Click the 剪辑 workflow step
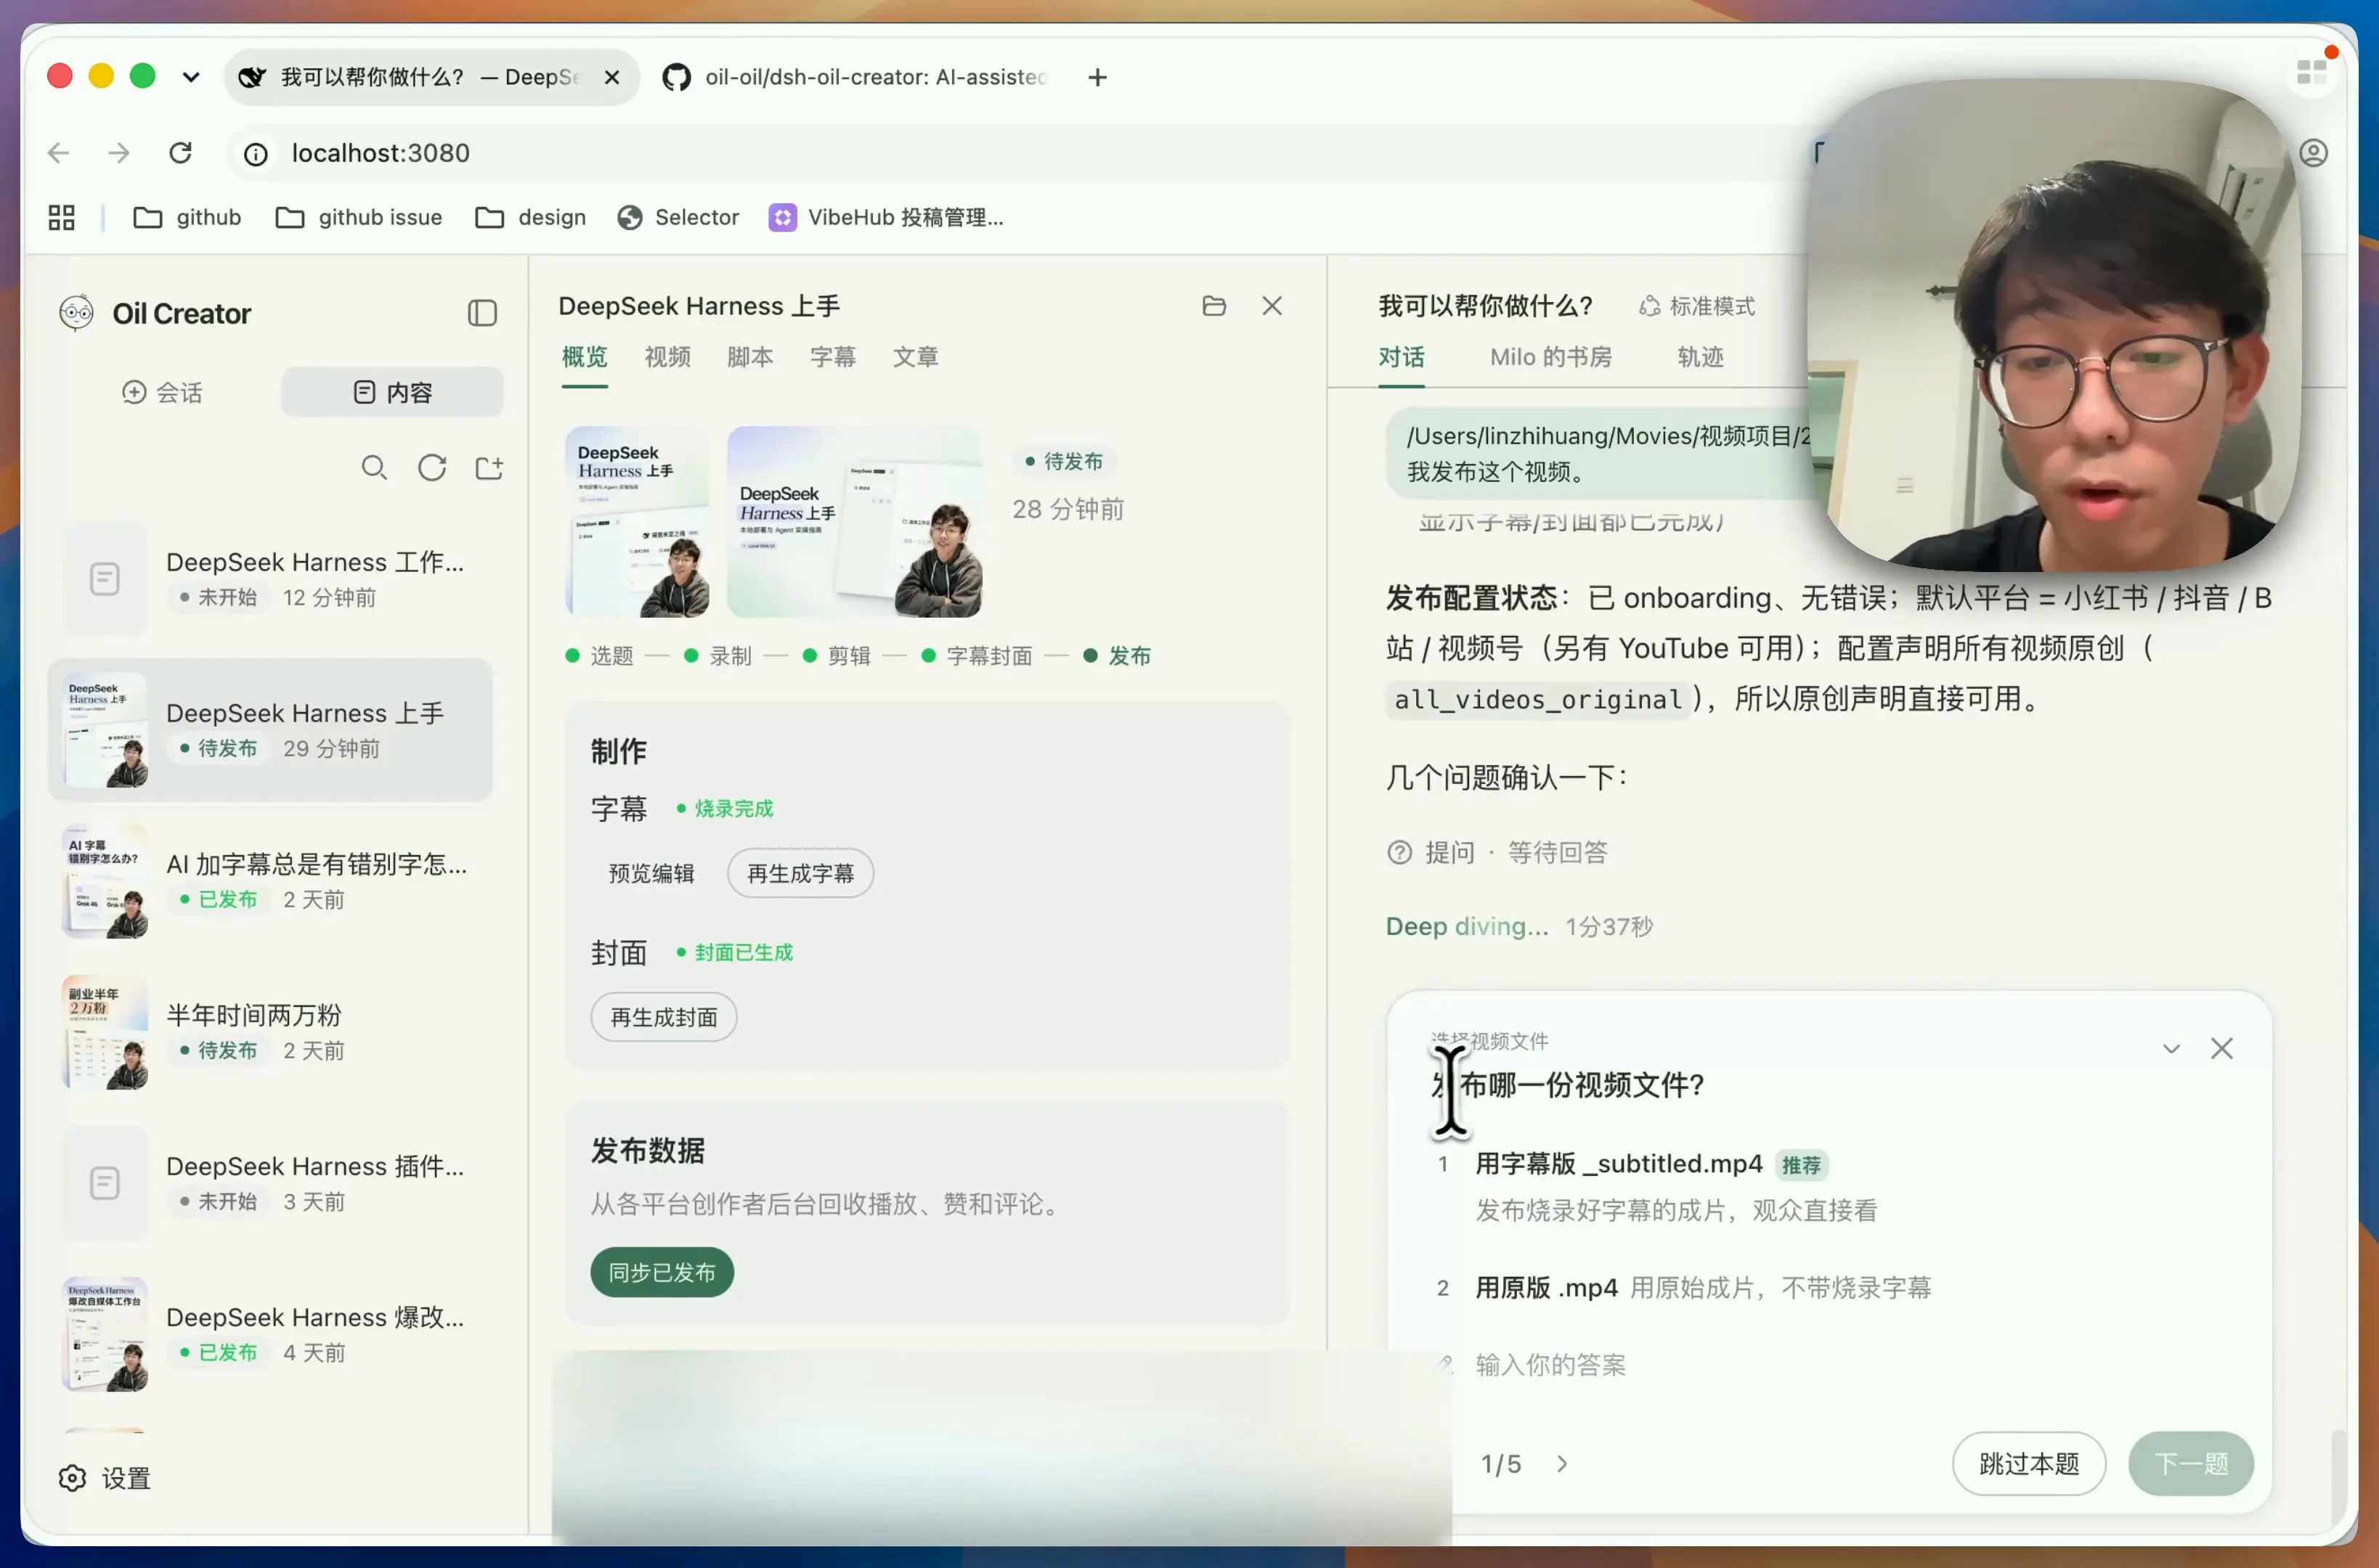The image size is (2379, 1568). (x=837, y=656)
